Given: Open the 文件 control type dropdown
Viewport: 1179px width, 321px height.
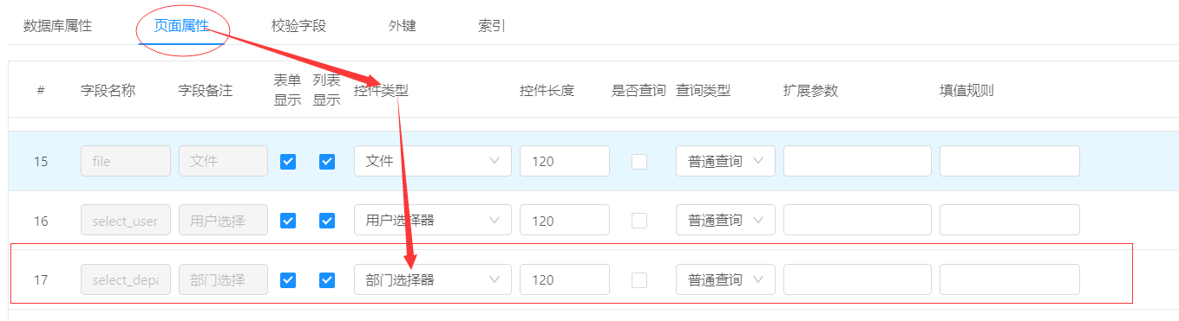Looking at the screenshot, I should (433, 161).
